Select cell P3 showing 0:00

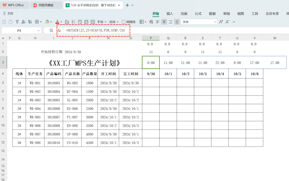[151, 62]
